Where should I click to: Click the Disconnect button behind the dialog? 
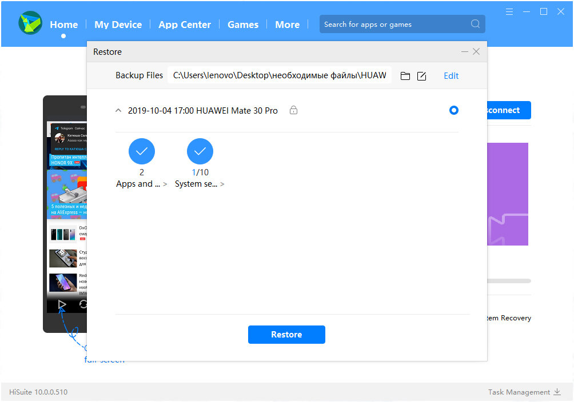tap(509, 110)
